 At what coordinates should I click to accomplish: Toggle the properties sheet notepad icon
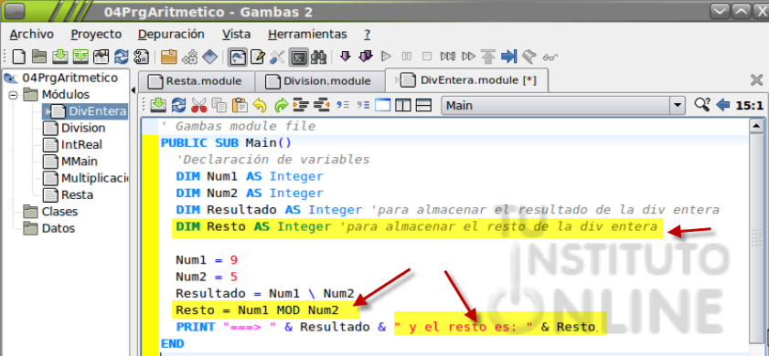[258, 57]
